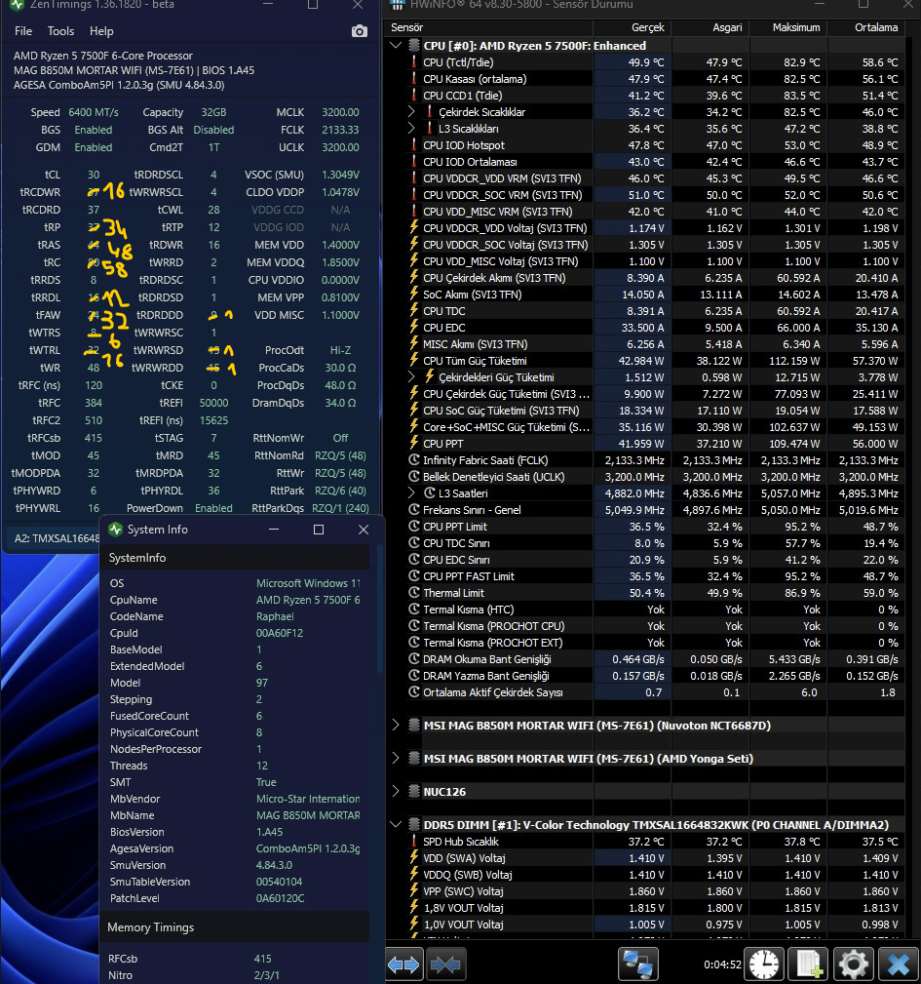
Task: Close sensors with the blue X toolbar icon
Action: (x=899, y=964)
